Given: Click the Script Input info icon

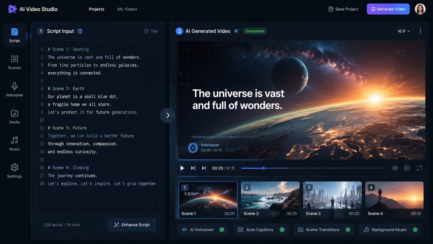Looking at the screenshot, I should click(80, 31).
